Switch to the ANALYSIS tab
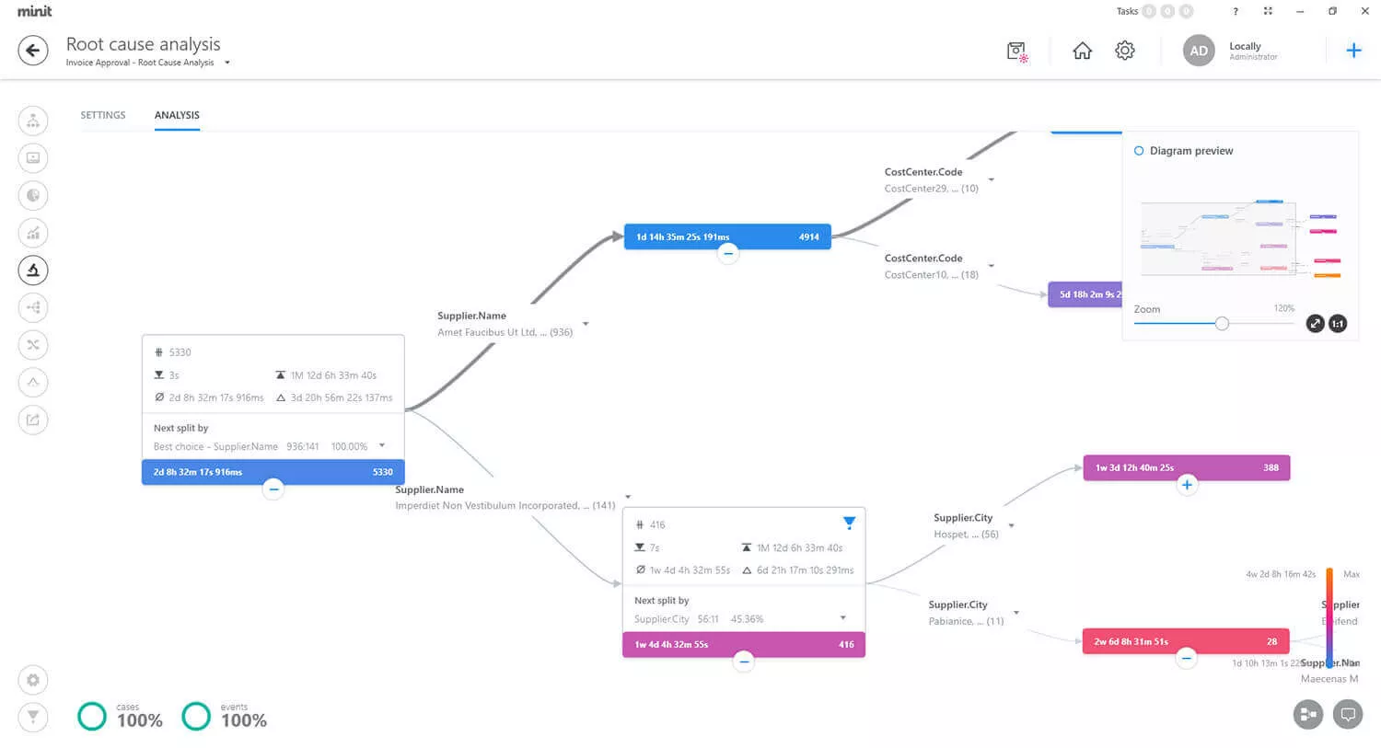Screen dimensions: 1381x748 click(177, 115)
